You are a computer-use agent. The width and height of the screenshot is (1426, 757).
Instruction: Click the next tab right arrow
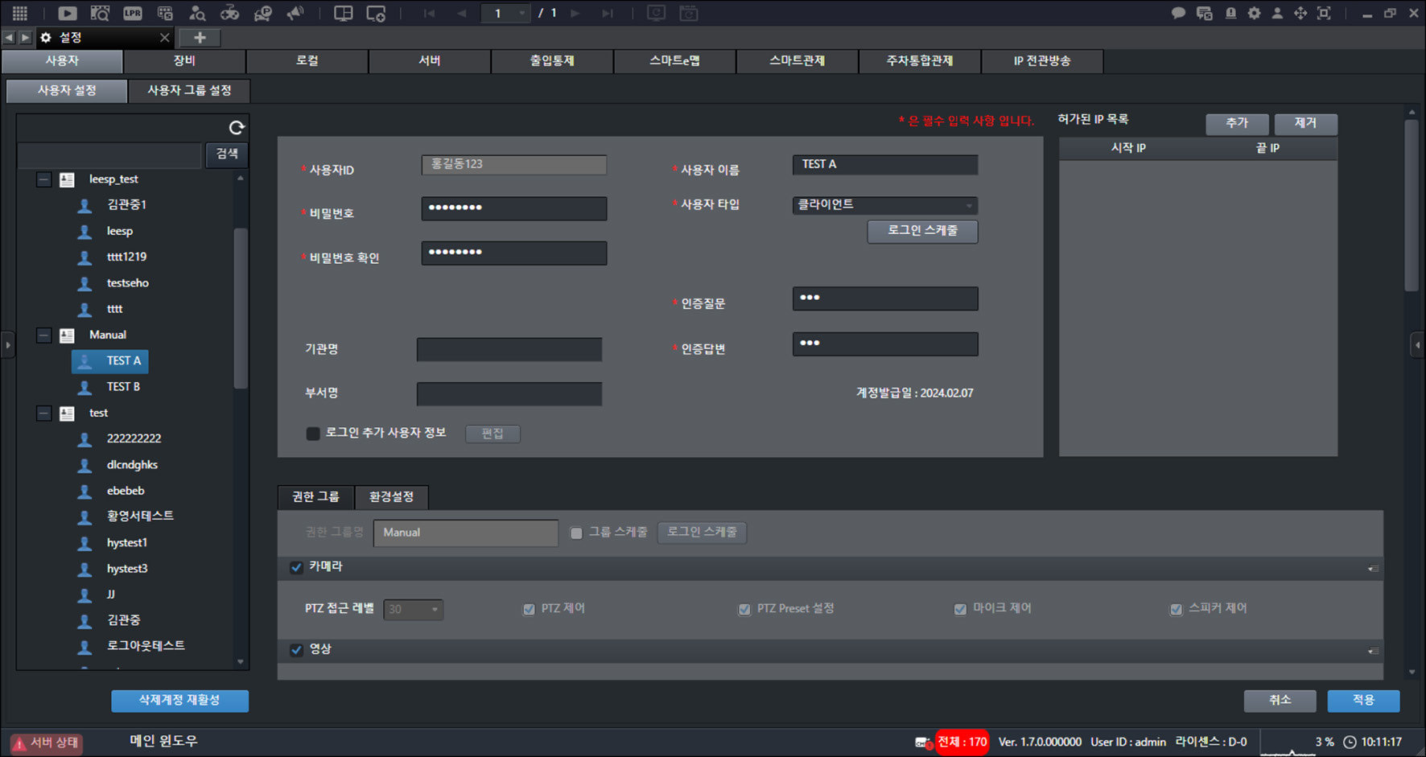pos(25,37)
